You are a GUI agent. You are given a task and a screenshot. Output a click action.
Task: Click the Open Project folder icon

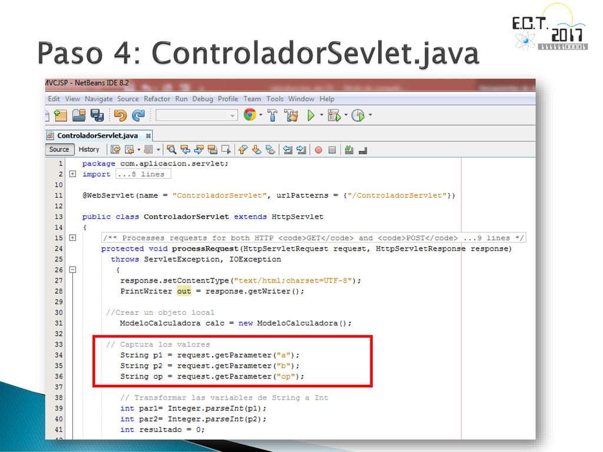coord(79,115)
